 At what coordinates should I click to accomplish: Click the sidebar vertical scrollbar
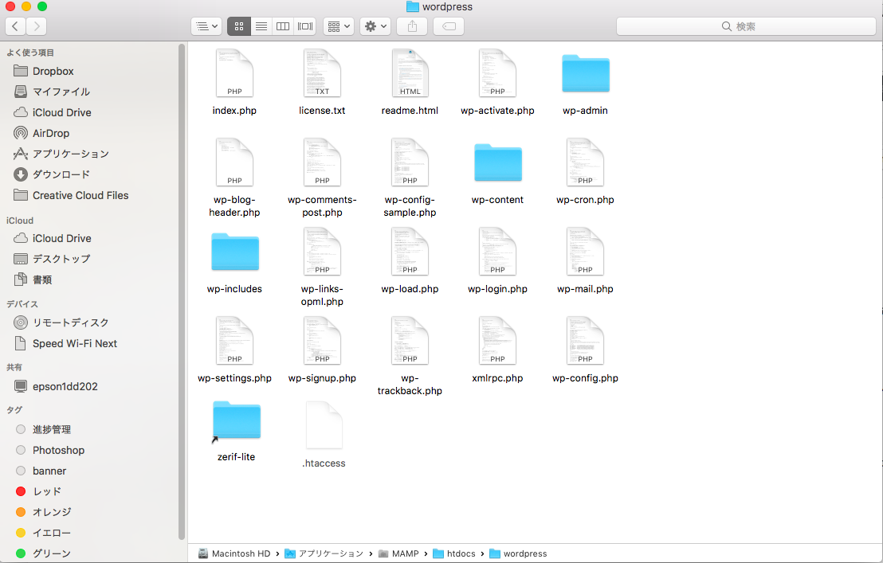(x=182, y=291)
